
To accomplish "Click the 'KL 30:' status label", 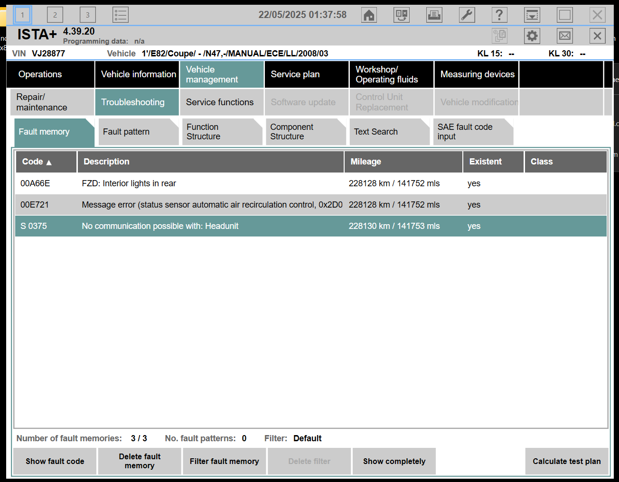I will pos(561,54).
